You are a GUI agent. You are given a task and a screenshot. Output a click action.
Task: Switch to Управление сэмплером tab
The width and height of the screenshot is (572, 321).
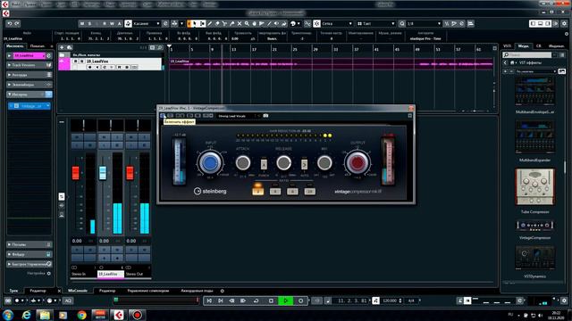[x=148, y=291]
